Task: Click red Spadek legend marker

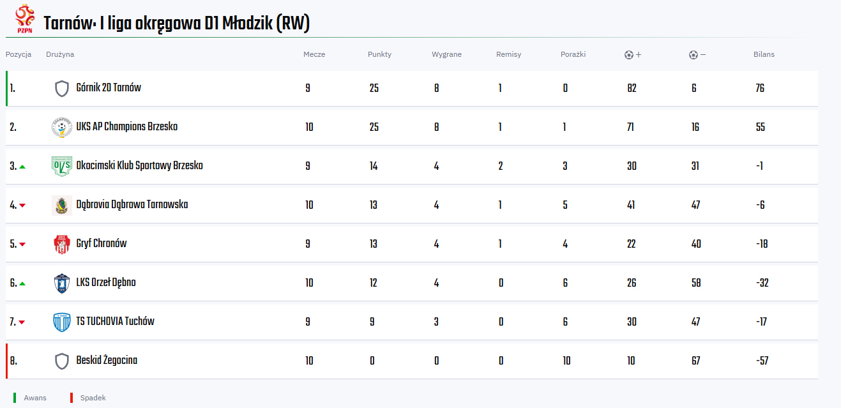Action: 72,398
